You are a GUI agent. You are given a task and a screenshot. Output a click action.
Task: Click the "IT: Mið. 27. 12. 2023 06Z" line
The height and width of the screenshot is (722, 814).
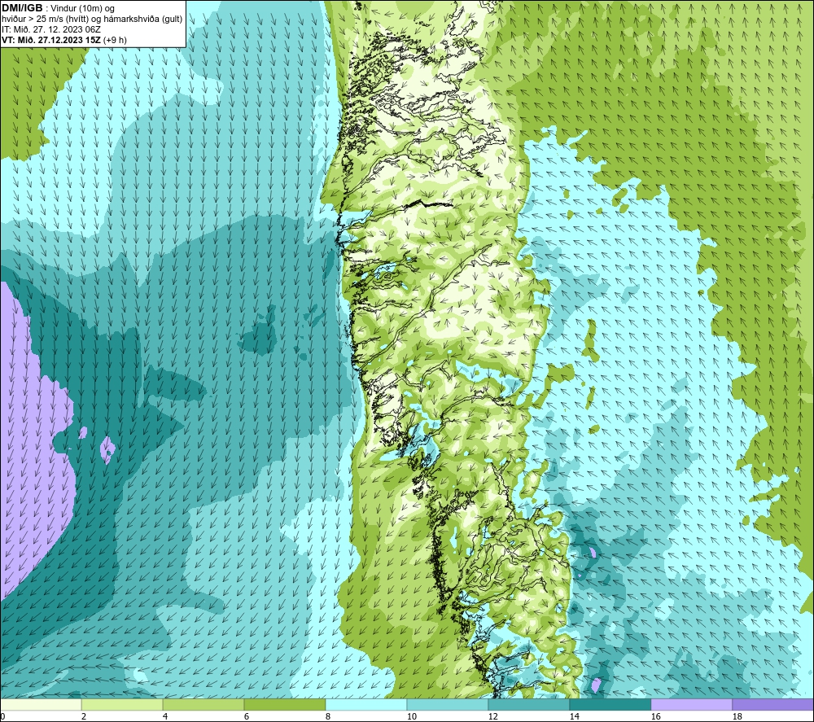pyautogui.click(x=50, y=29)
